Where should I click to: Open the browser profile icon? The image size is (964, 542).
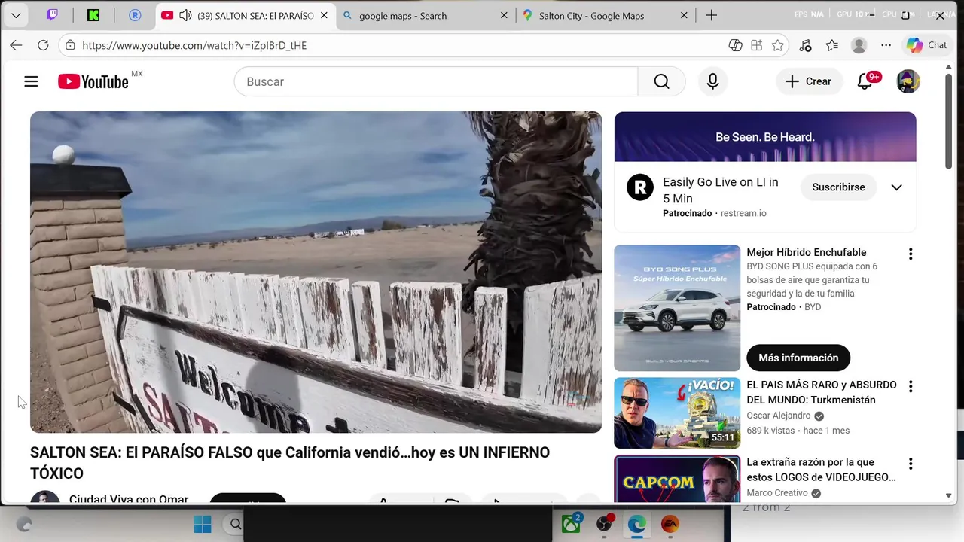pyautogui.click(x=859, y=45)
